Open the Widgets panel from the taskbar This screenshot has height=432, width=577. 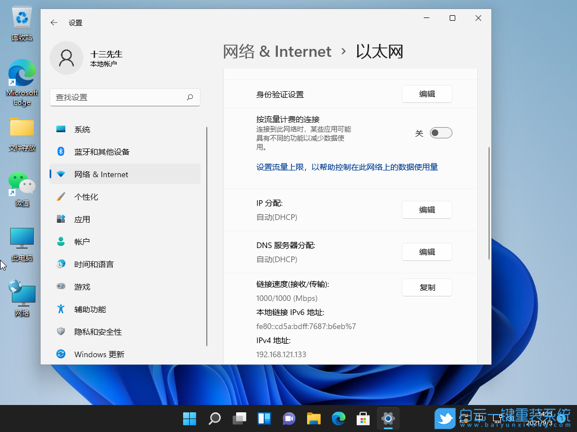tap(264, 418)
